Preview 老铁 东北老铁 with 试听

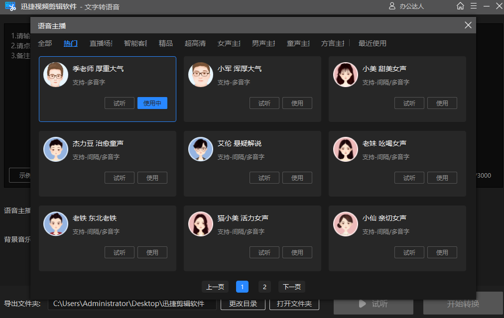coord(119,252)
